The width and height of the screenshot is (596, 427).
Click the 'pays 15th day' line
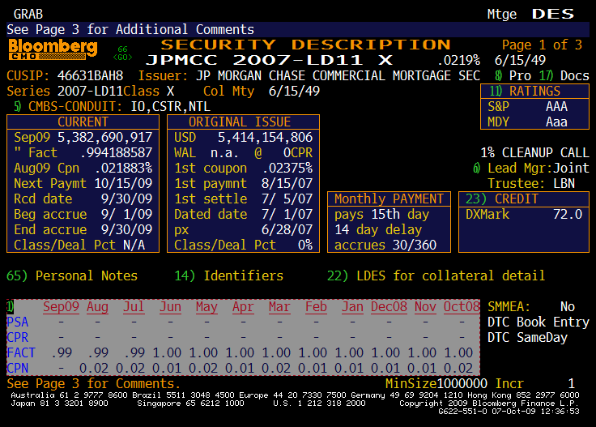[x=381, y=214]
